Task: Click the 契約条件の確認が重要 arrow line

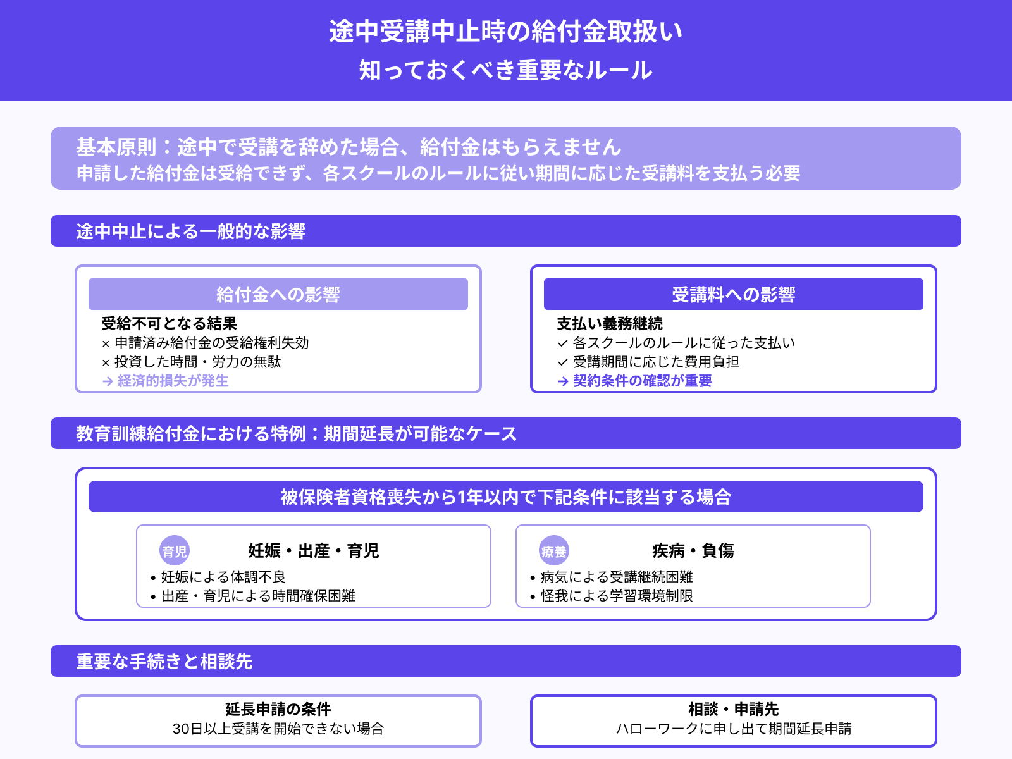Action: (x=634, y=381)
